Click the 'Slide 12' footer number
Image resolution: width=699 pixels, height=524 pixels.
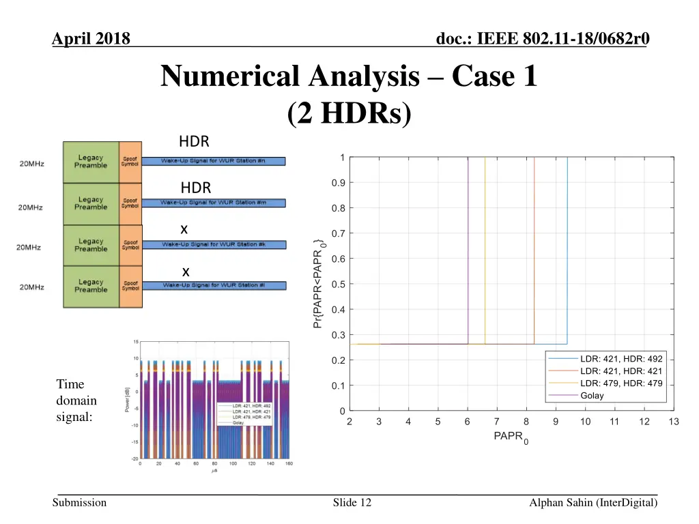[352, 503]
